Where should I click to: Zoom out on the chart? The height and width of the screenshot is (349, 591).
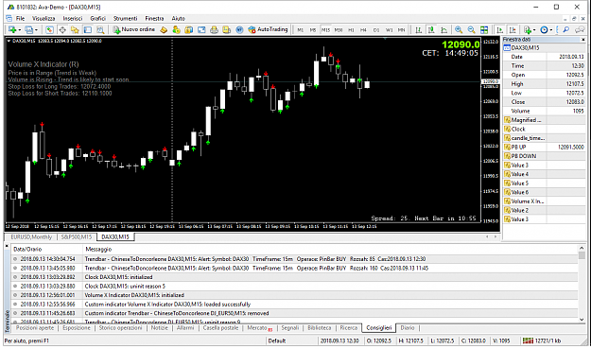[x=472, y=29]
